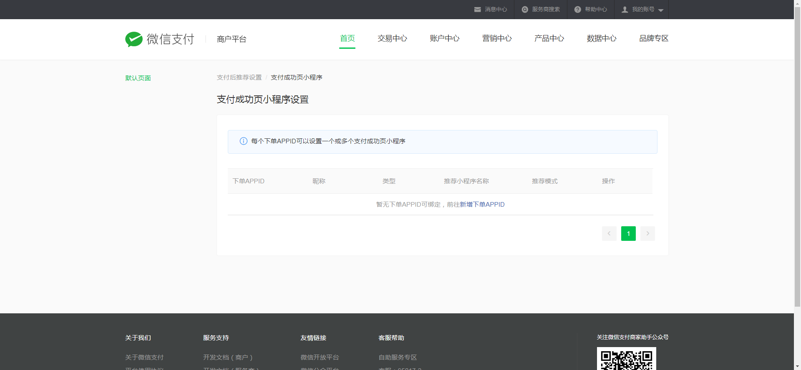Click the 关注微信支付商家助手公众号 footer label
Image resolution: width=801 pixels, height=370 pixels.
pyautogui.click(x=632, y=337)
